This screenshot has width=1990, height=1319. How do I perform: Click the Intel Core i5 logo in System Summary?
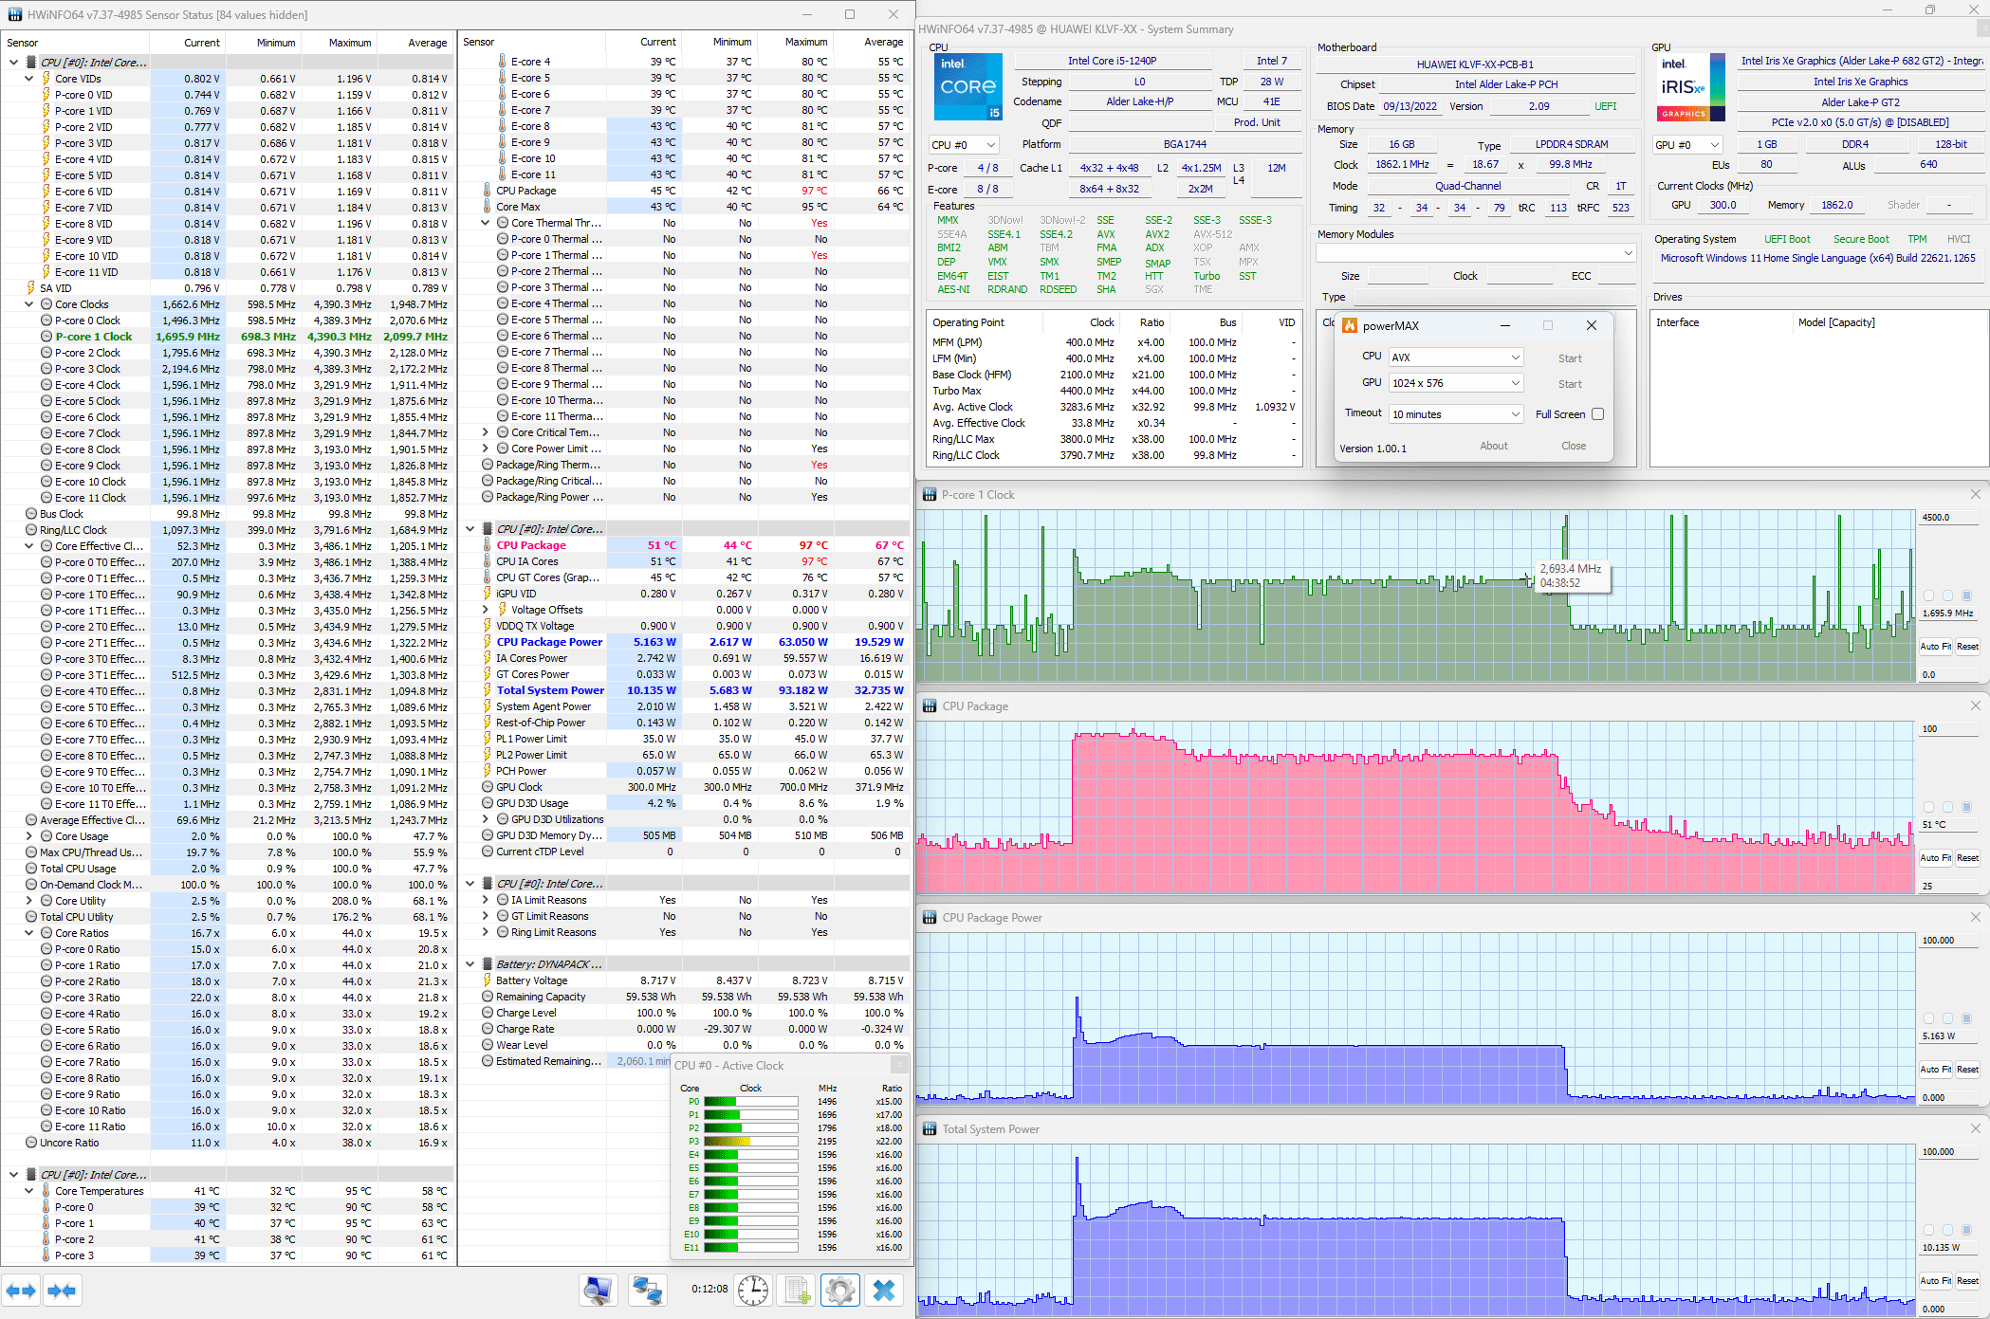[967, 86]
